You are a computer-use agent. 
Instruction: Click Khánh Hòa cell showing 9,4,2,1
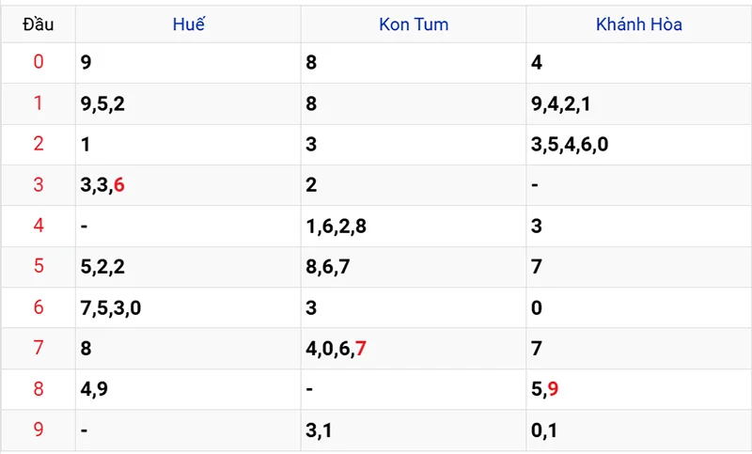(x=560, y=104)
